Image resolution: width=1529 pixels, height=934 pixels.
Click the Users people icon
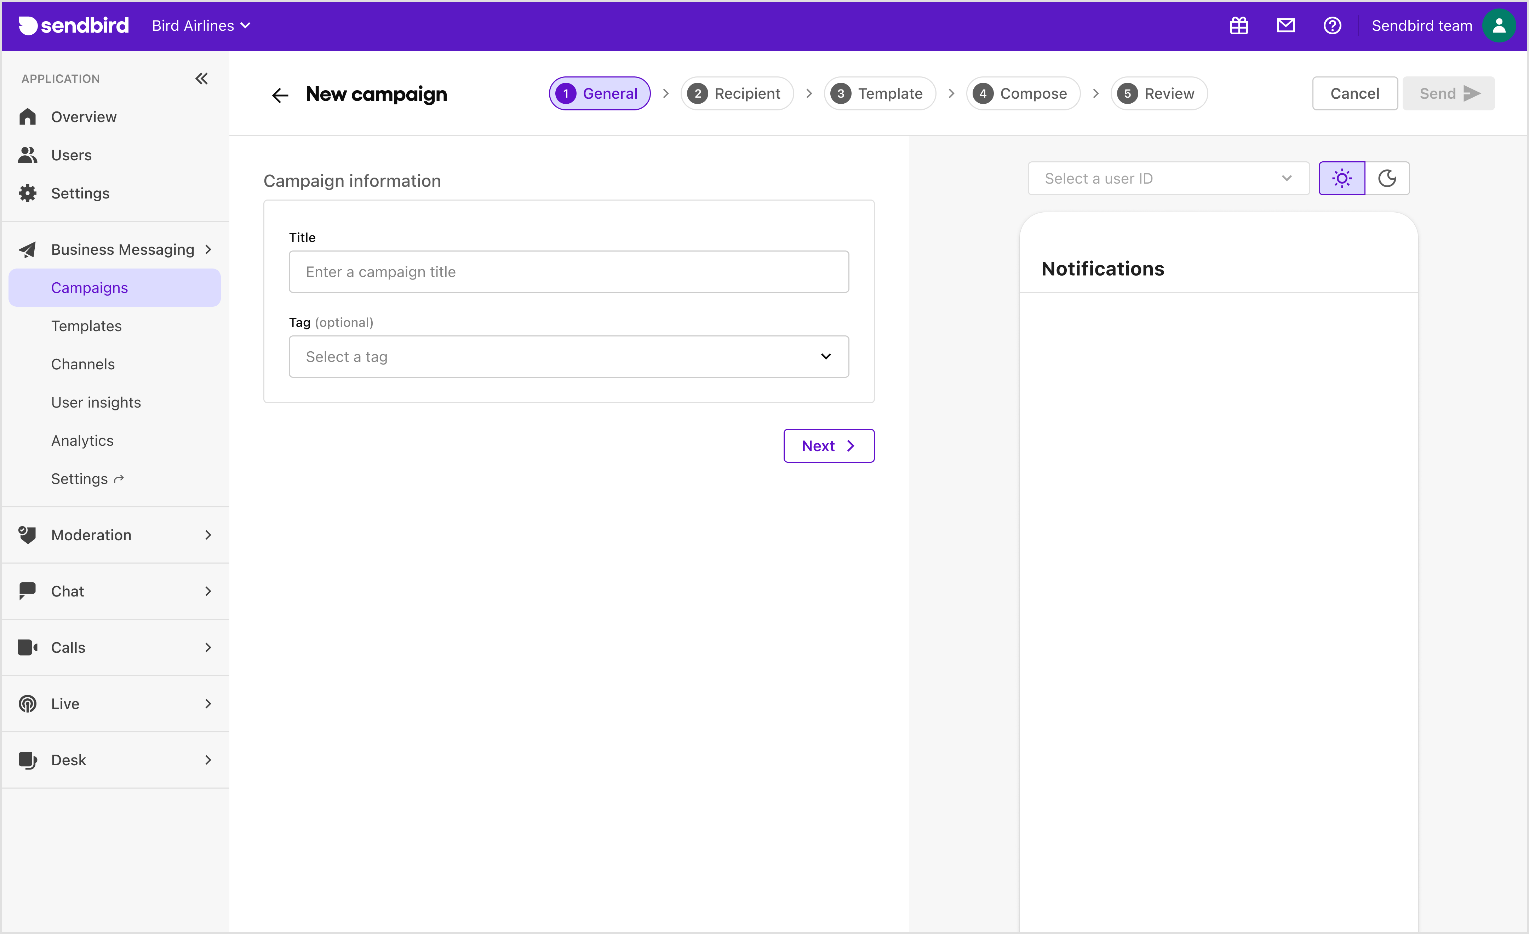point(27,155)
